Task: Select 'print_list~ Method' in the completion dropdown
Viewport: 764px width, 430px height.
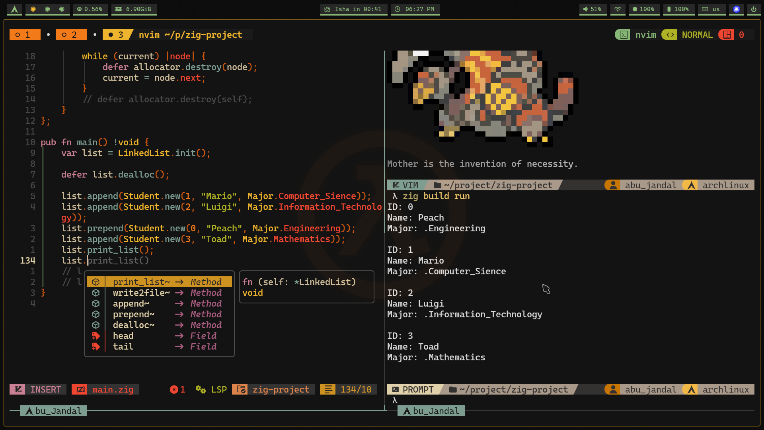Action: pyautogui.click(x=159, y=281)
